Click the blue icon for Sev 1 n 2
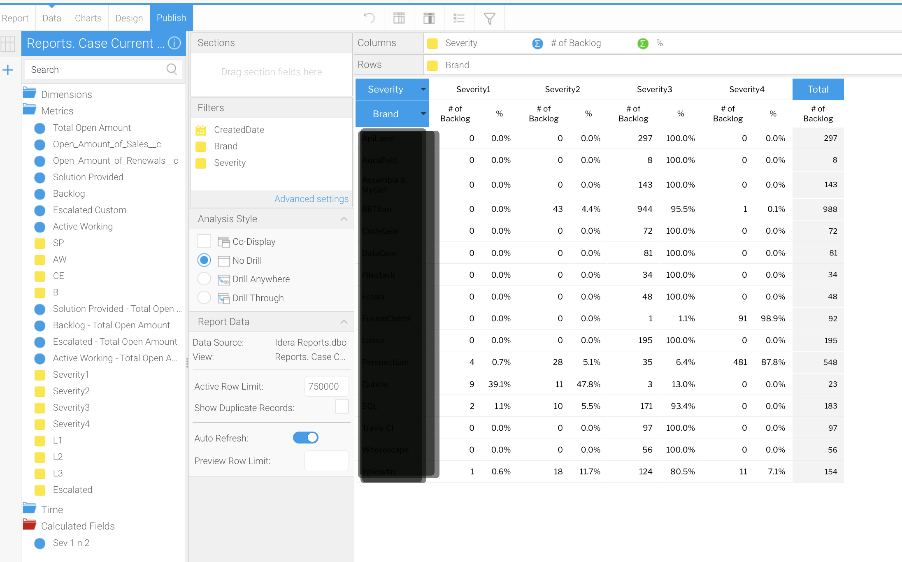The height and width of the screenshot is (562, 902). coord(40,543)
